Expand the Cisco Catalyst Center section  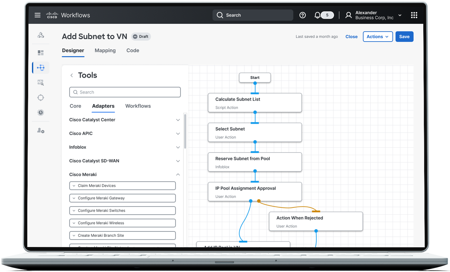[x=178, y=120]
